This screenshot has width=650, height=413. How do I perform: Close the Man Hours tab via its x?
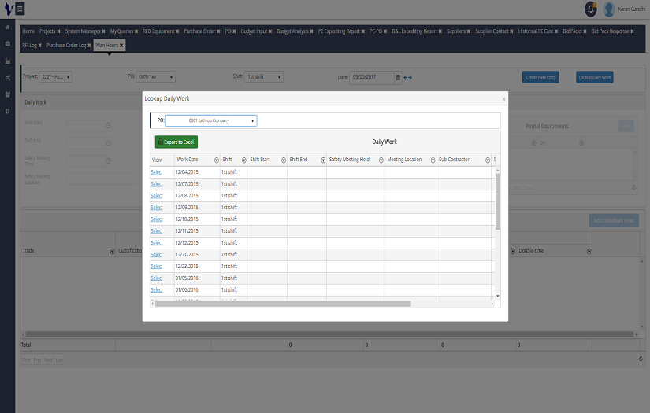(121, 46)
